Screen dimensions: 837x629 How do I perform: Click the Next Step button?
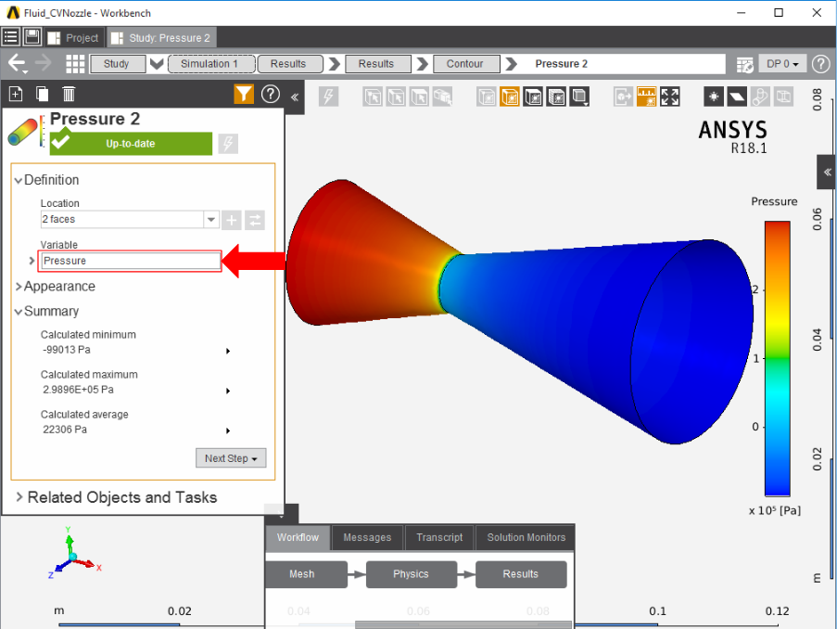(231, 458)
